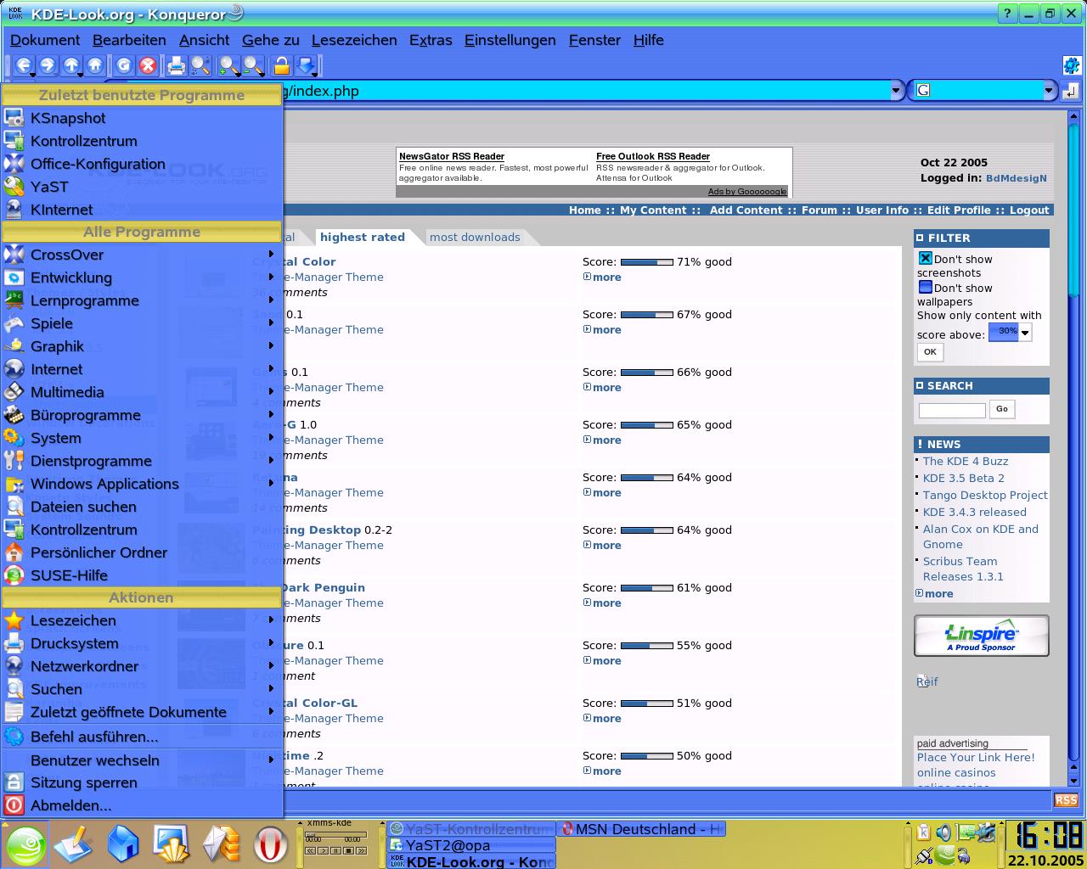This screenshot has height=869, width=1087.
Task: Click the blue download arrow icon
Action: point(306,65)
